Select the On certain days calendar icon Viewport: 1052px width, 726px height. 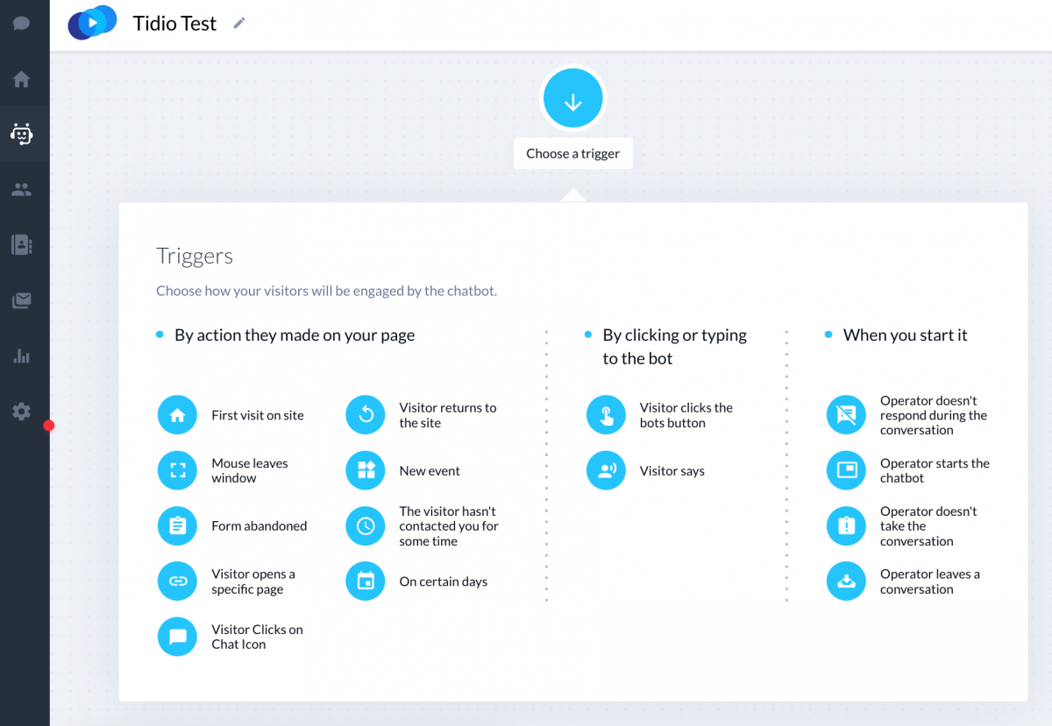click(366, 581)
